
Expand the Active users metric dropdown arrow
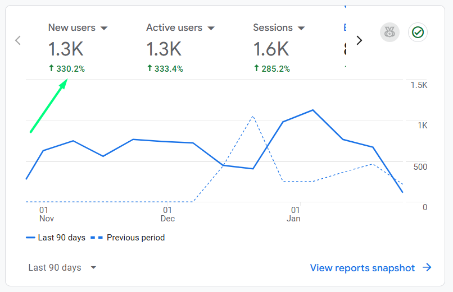pos(211,28)
